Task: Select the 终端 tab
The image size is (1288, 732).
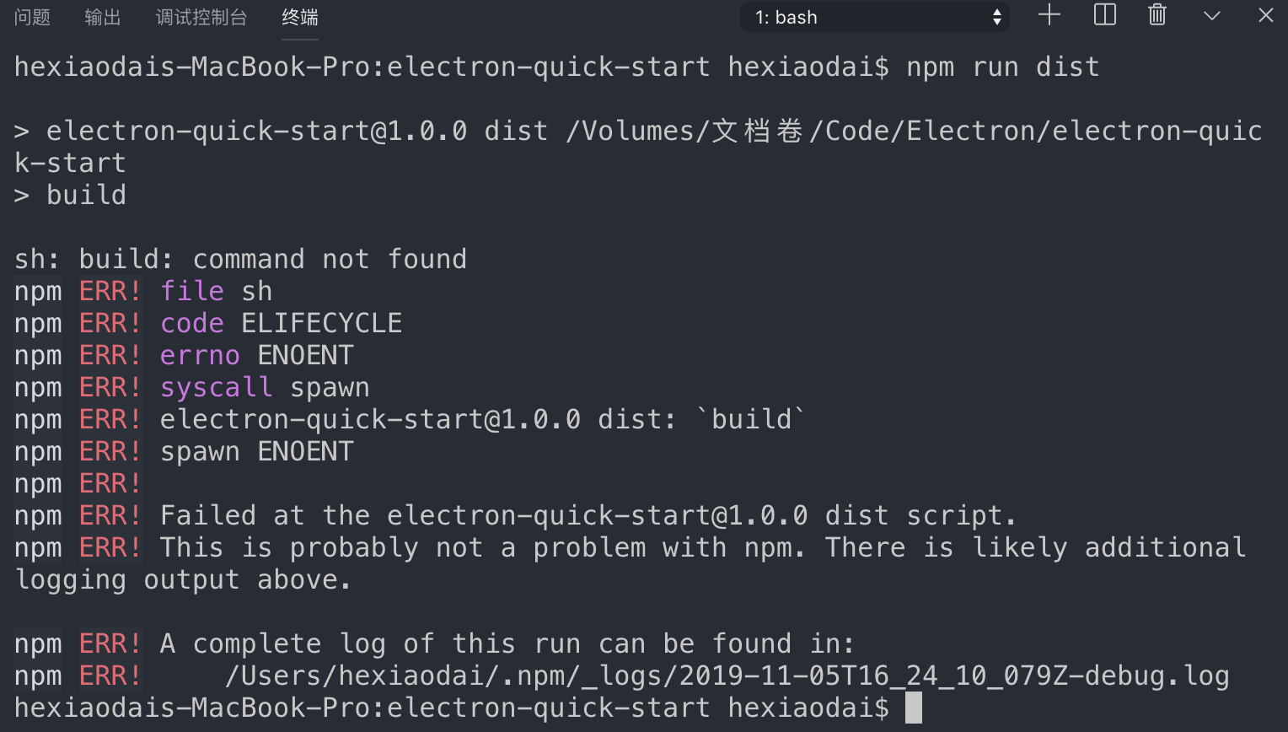Action: (x=300, y=17)
